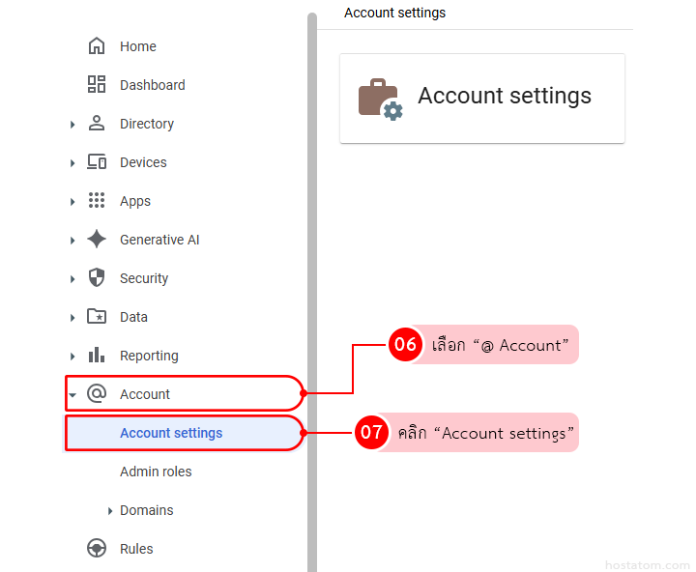Screen dimensions: 696x572
Task: Click the Reporting bar chart icon
Action: click(97, 356)
